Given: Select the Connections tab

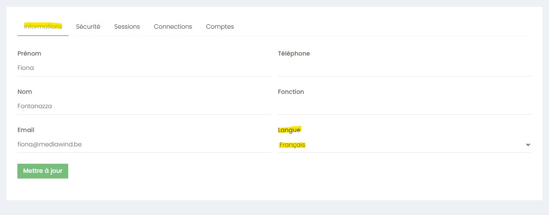Looking at the screenshot, I should coord(173,26).
